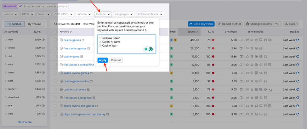This screenshot has width=307, height=129.
Task: Click refresh icon in free casino games row
Action: point(298,48)
